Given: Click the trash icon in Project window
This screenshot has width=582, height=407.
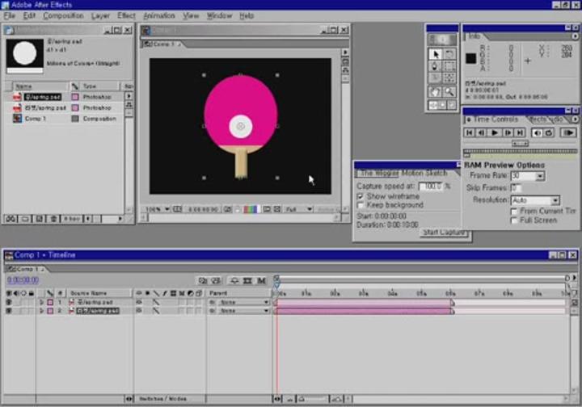Looking at the screenshot, I should tap(53, 219).
